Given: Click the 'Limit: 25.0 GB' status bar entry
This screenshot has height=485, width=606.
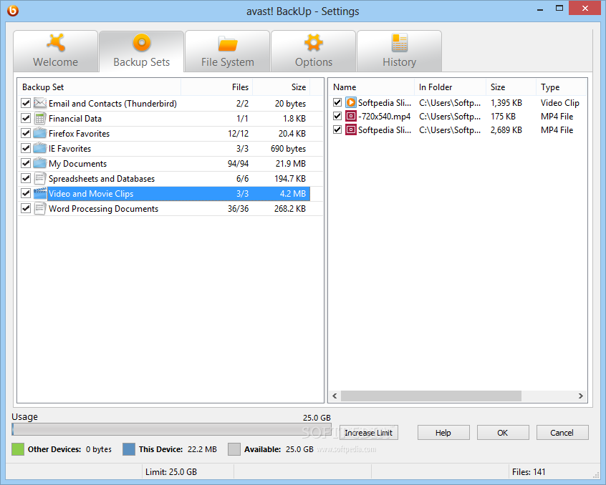Looking at the screenshot, I should click(171, 472).
